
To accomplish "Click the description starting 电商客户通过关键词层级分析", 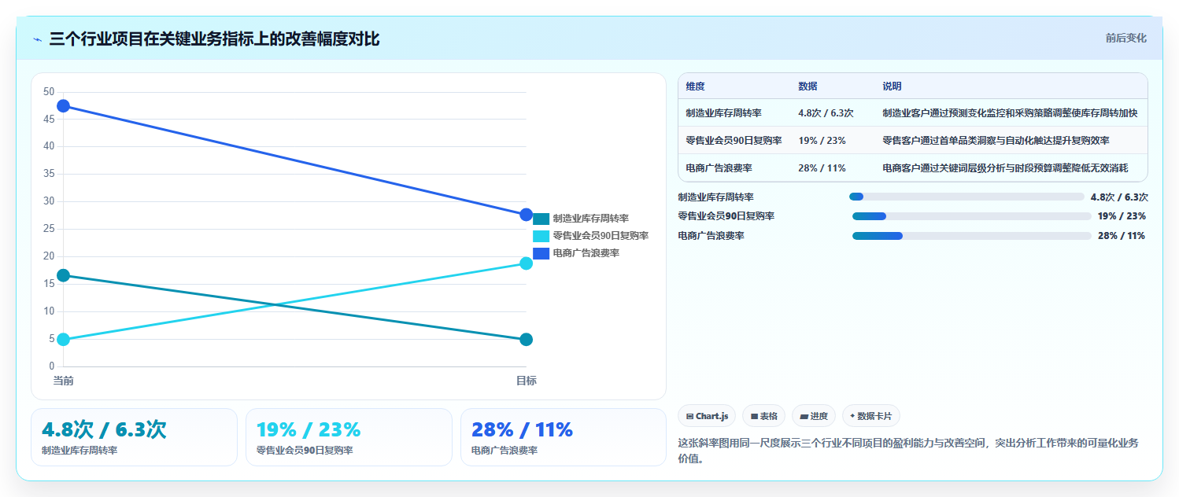I will 1005,168.
